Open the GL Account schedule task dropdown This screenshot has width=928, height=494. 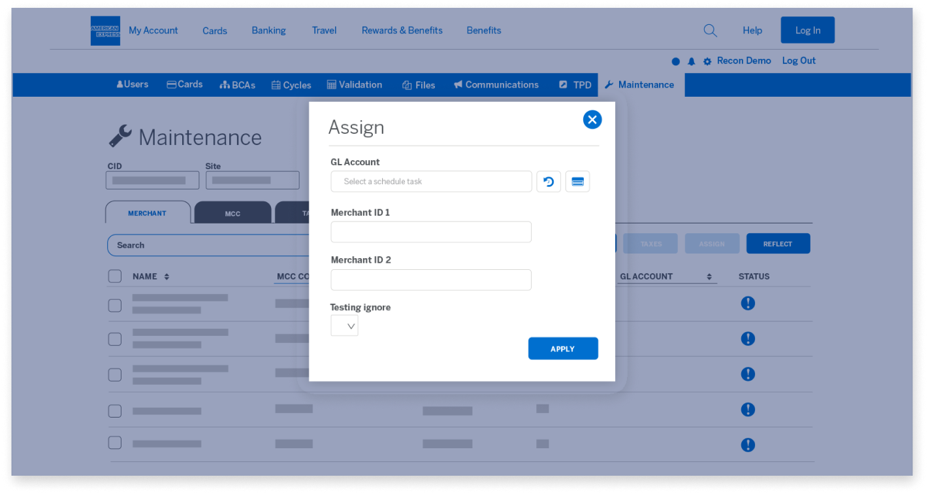click(x=431, y=182)
